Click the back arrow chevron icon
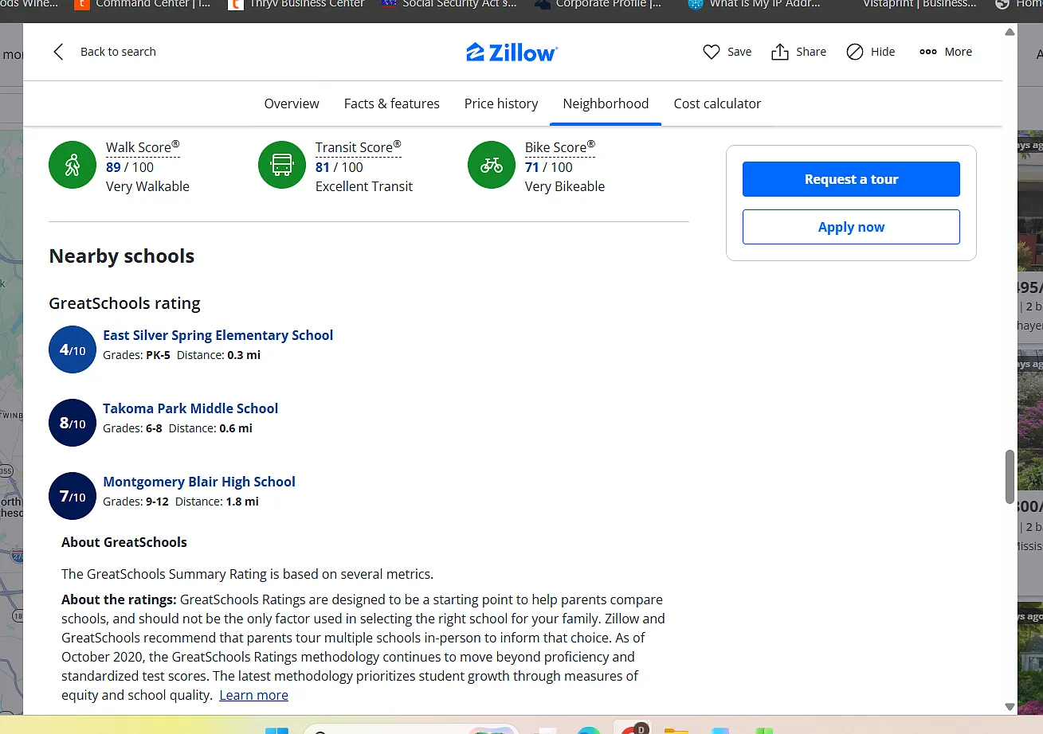Screen dimensions: 1043x734 click(x=57, y=52)
